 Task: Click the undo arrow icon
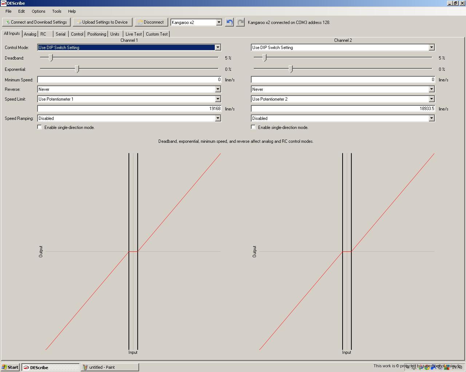coord(229,22)
